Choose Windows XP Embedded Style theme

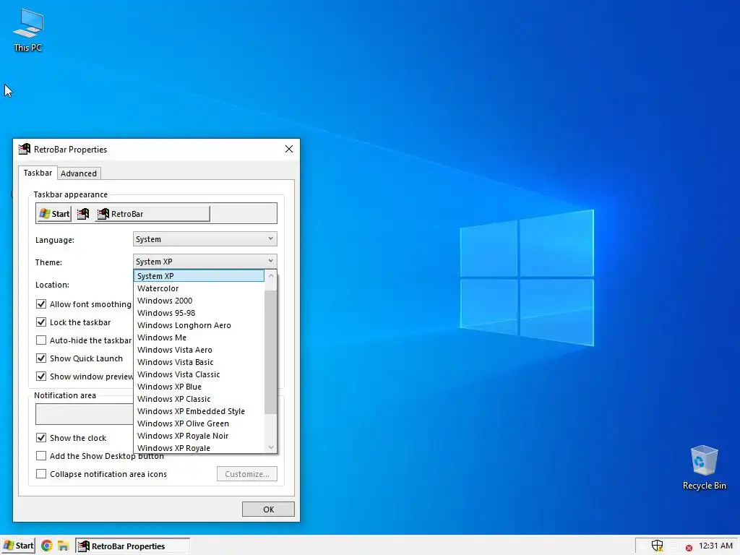coord(199,411)
